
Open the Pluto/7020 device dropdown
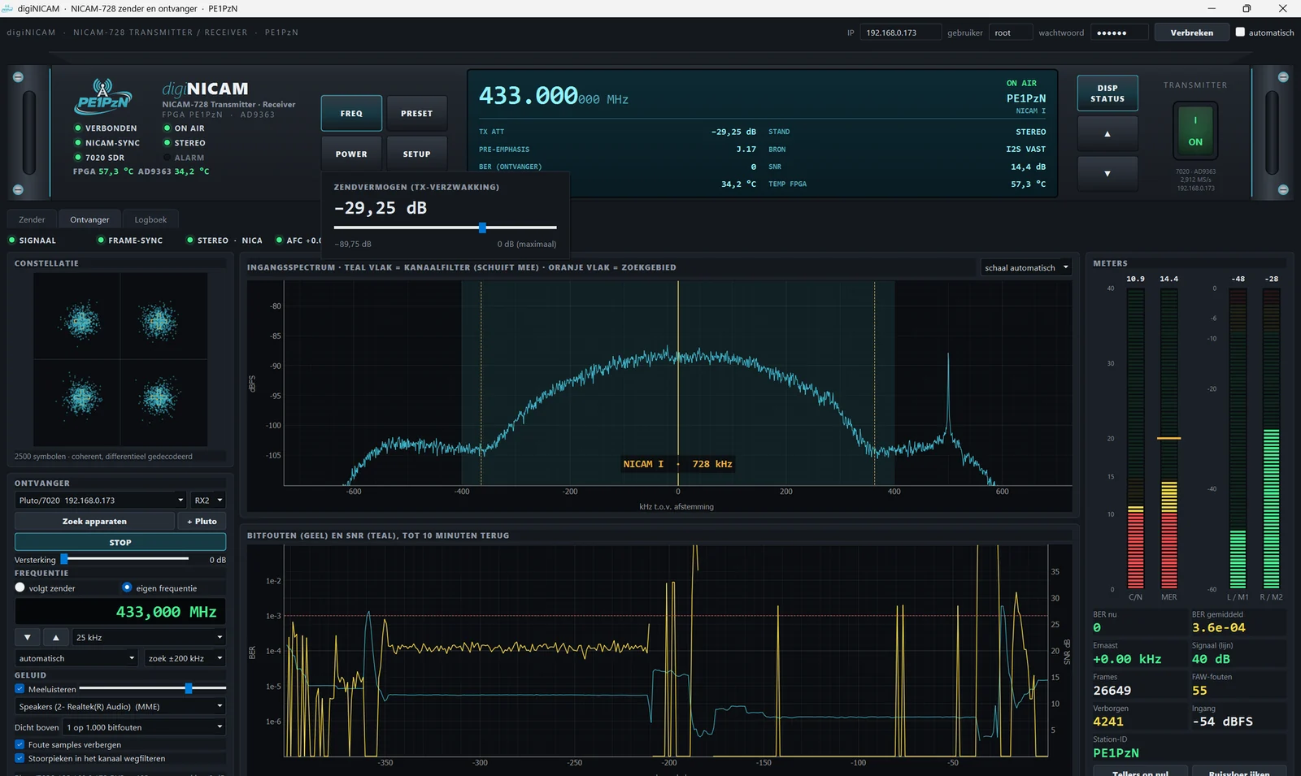click(x=101, y=501)
